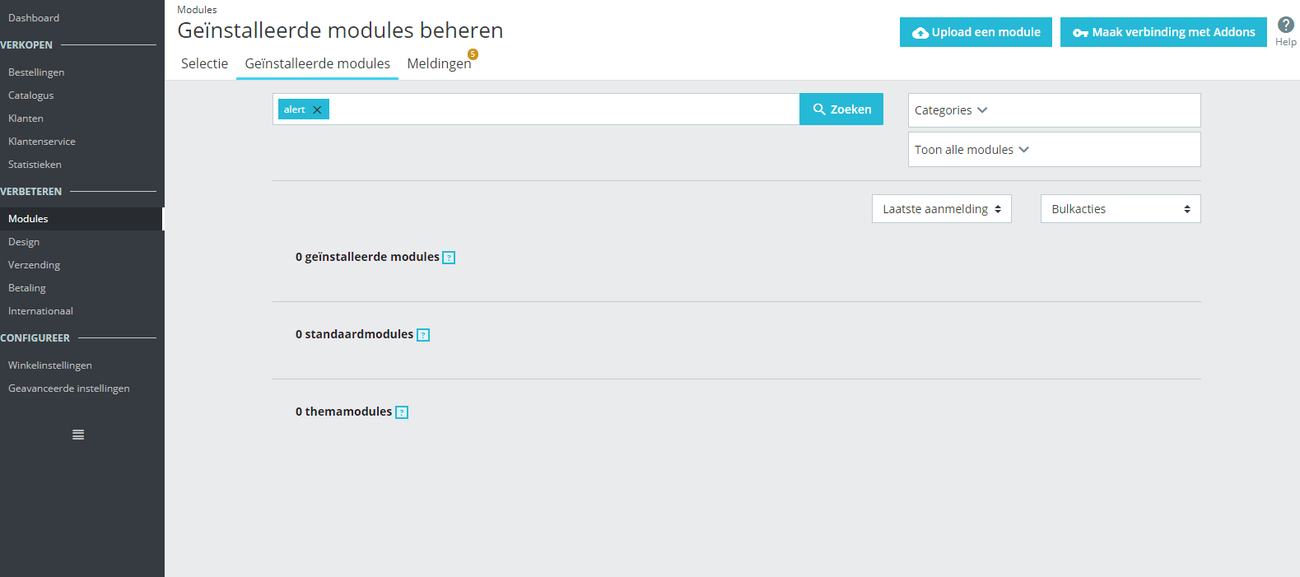Open Catalogus in the sidebar

[31, 95]
